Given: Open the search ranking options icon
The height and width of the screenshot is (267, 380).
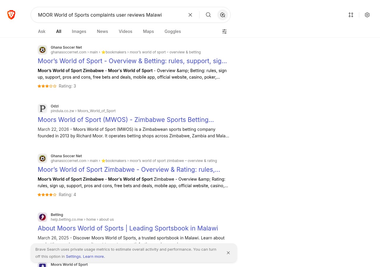Looking at the screenshot, I should [x=351, y=15].
